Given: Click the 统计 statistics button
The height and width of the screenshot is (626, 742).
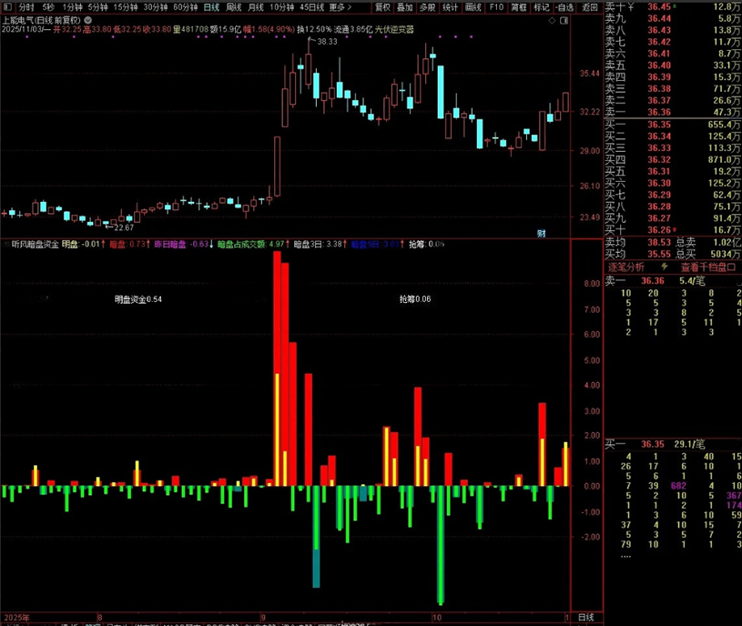Looking at the screenshot, I should tap(450, 7).
